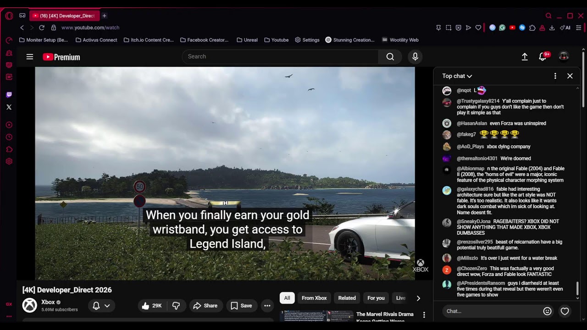
Task: Share the video
Action: (x=205, y=306)
